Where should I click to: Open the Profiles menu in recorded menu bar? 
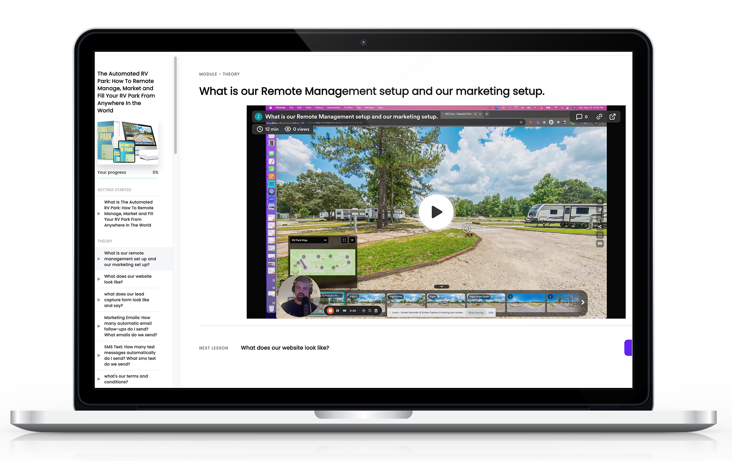tap(348, 108)
